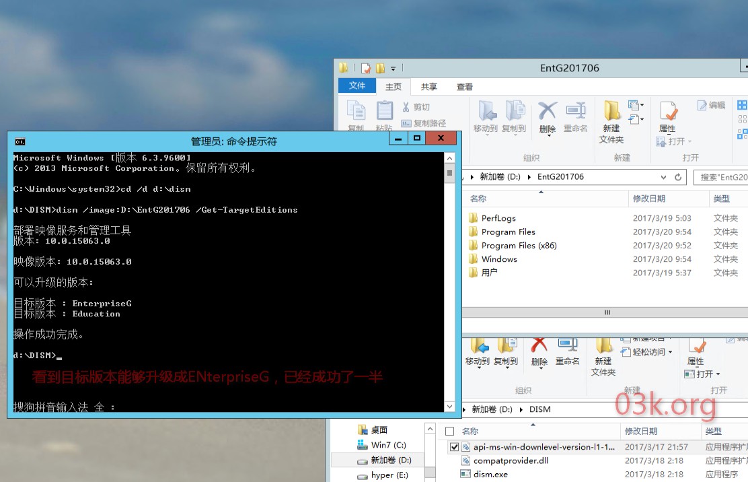Open Easy access dropdown in EntG201706 ribbon
The width and height of the screenshot is (748, 482).
[636, 119]
